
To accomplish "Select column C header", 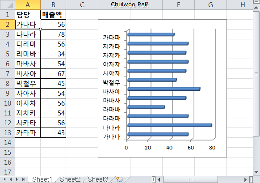I will click(82, 4).
